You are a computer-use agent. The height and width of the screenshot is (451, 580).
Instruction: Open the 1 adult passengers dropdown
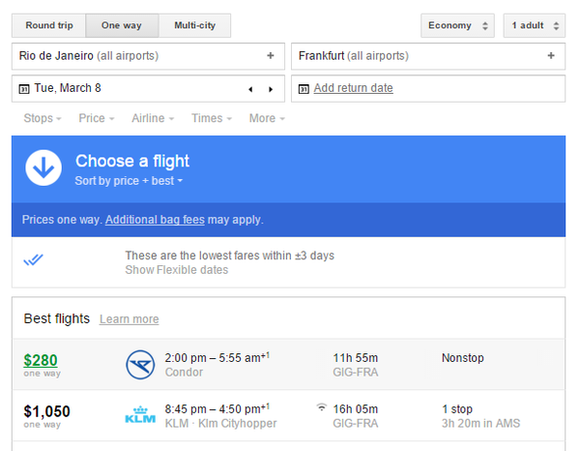point(534,25)
